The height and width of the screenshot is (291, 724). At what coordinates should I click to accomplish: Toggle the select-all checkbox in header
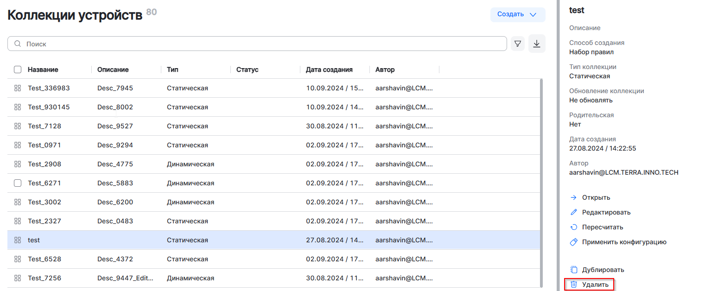pos(18,70)
